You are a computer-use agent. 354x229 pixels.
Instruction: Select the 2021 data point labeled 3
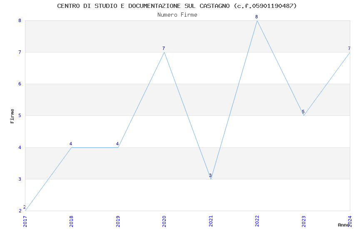[211, 179]
